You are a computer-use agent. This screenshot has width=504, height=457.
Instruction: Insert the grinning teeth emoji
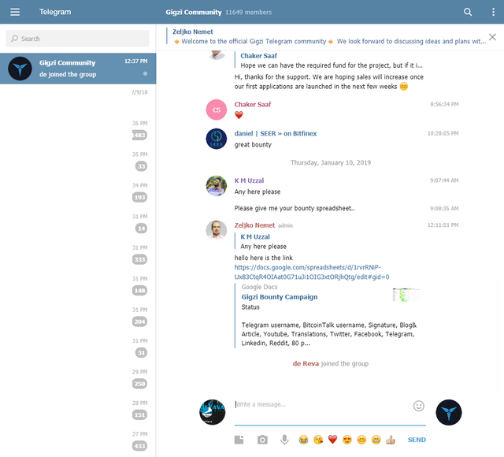pos(376,440)
